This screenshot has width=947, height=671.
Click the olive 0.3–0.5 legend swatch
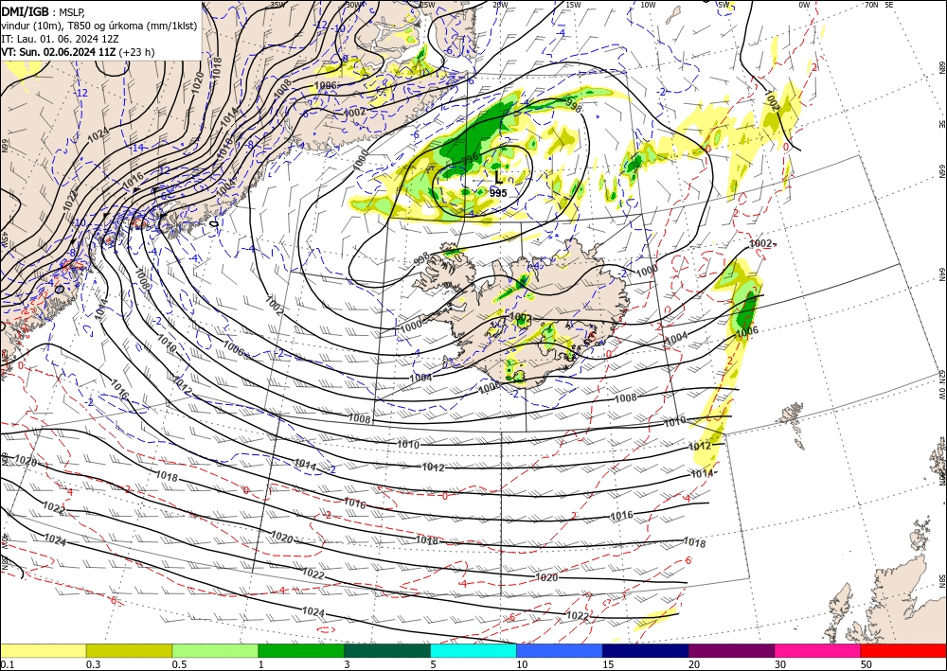point(129,650)
